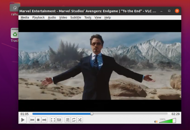Viewport: 190px width, 130px height.
Task: Toggle loop repeat mode
Action: (x=73, y=120)
